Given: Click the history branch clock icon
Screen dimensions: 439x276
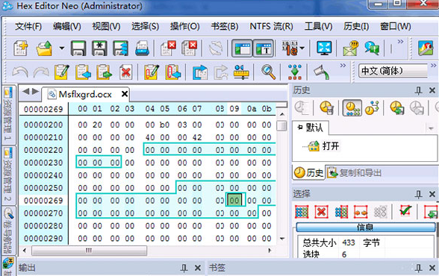Looking at the screenshot, I should point(372,107).
